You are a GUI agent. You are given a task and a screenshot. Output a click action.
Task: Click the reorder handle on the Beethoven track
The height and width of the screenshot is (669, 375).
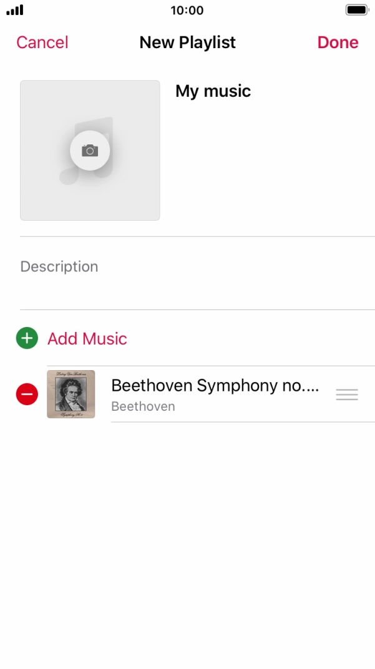[x=347, y=395]
